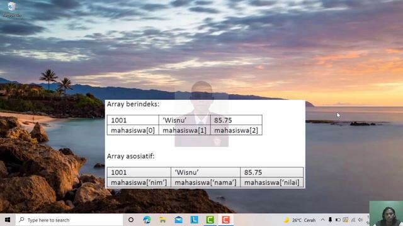Image resolution: width=403 pixels, height=226 pixels.
Task: Open the blue 'L' app on taskbar
Action: 195,220
